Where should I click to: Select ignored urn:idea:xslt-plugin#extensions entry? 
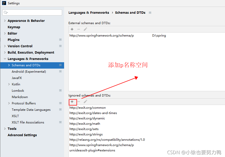click(147, 150)
